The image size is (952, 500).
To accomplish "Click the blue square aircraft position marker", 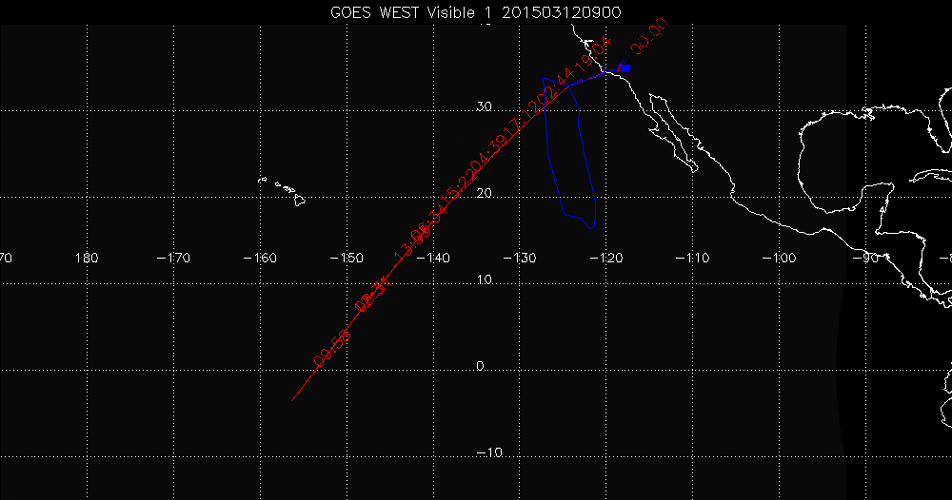I will coord(626,68).
